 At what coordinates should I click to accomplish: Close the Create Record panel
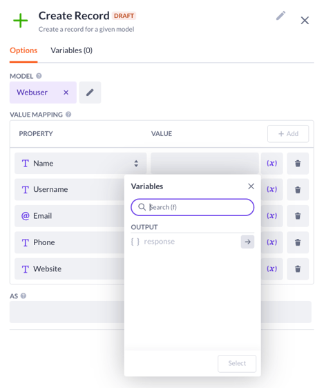coord(305,20)
